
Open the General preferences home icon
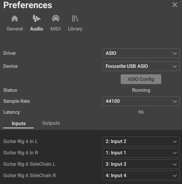15,18
